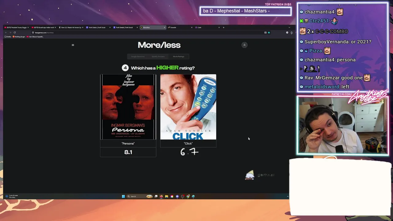Open the Clair Obscur Expedition bookmark
This screenshot has width=393, height=221.
(x=35, y=37)
